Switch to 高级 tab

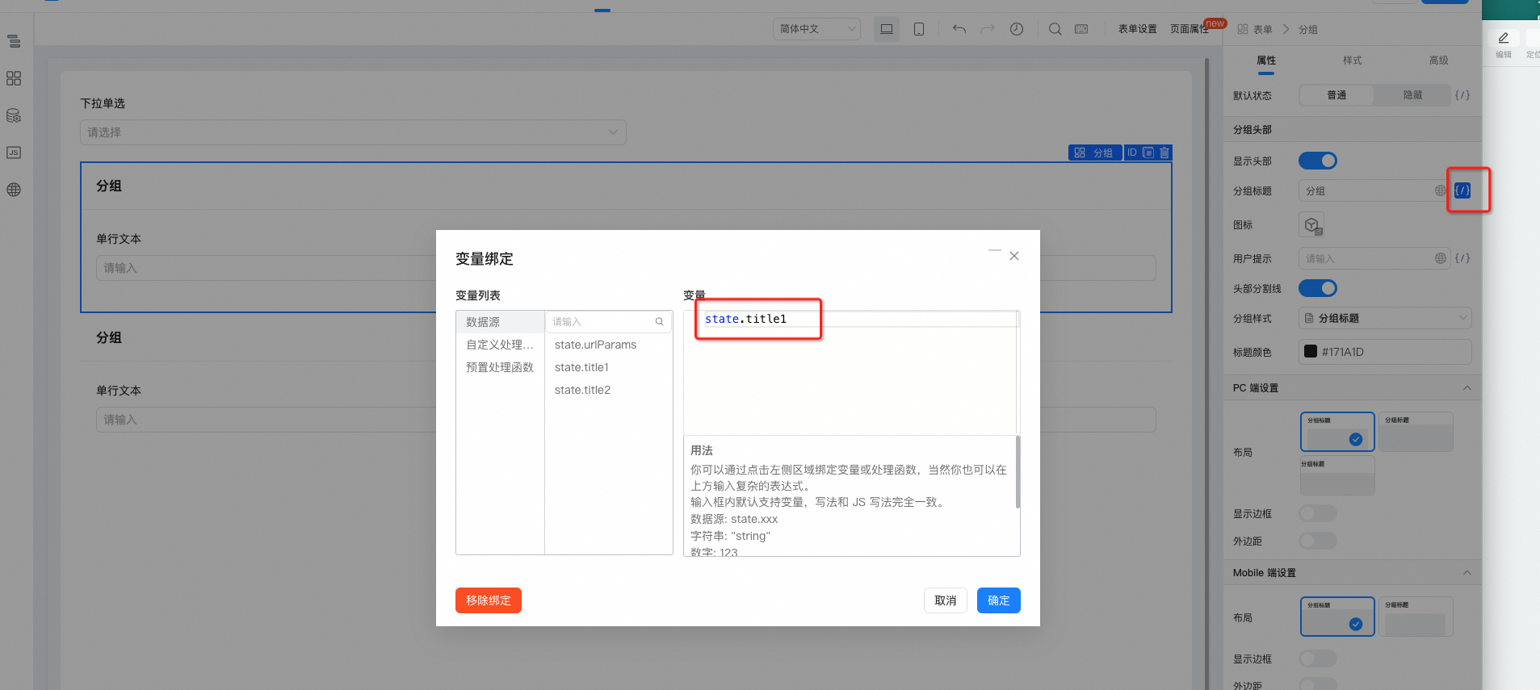[1439, 61]
